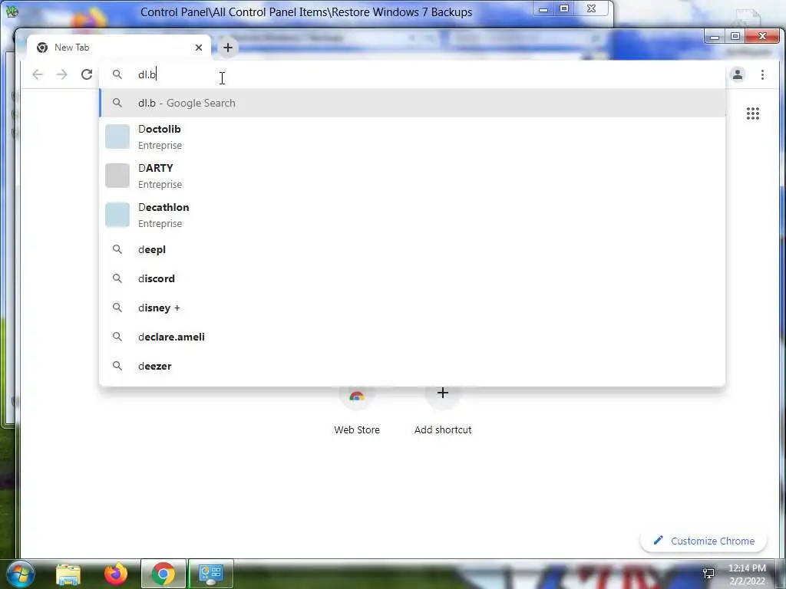Click the Chrome back arrow

38,74
